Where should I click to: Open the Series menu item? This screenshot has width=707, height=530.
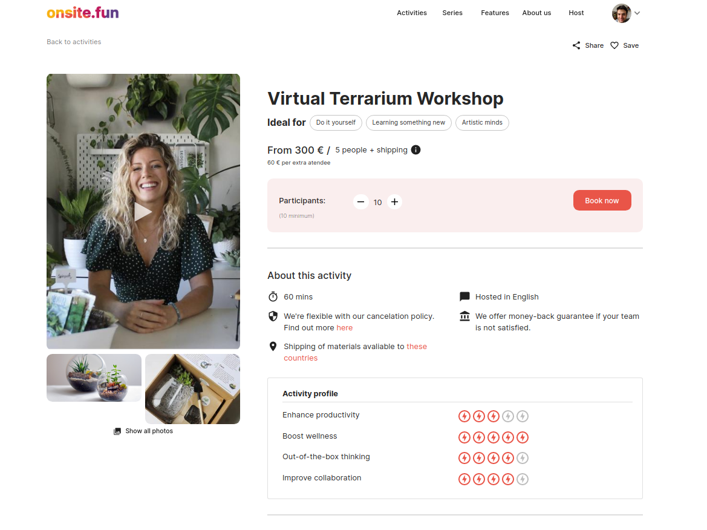click(x=452, y=13)
